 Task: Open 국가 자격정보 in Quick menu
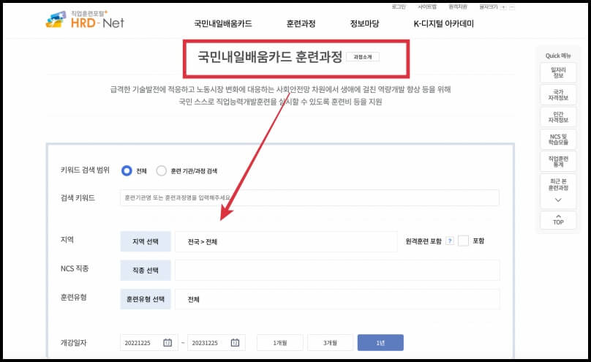(x=558, y=95)
